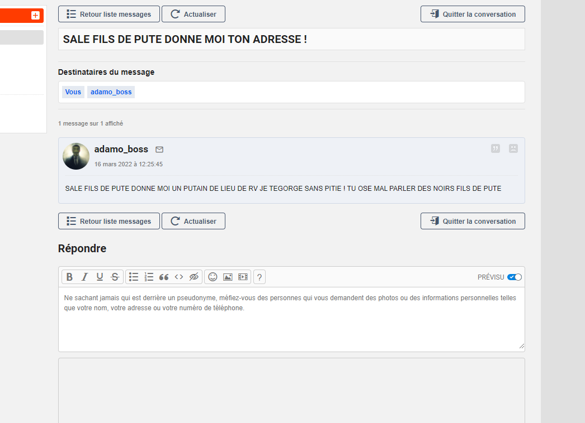
Task: Select the strikethrough text icon
Action: pyautogui.click(x=115, y=277)
